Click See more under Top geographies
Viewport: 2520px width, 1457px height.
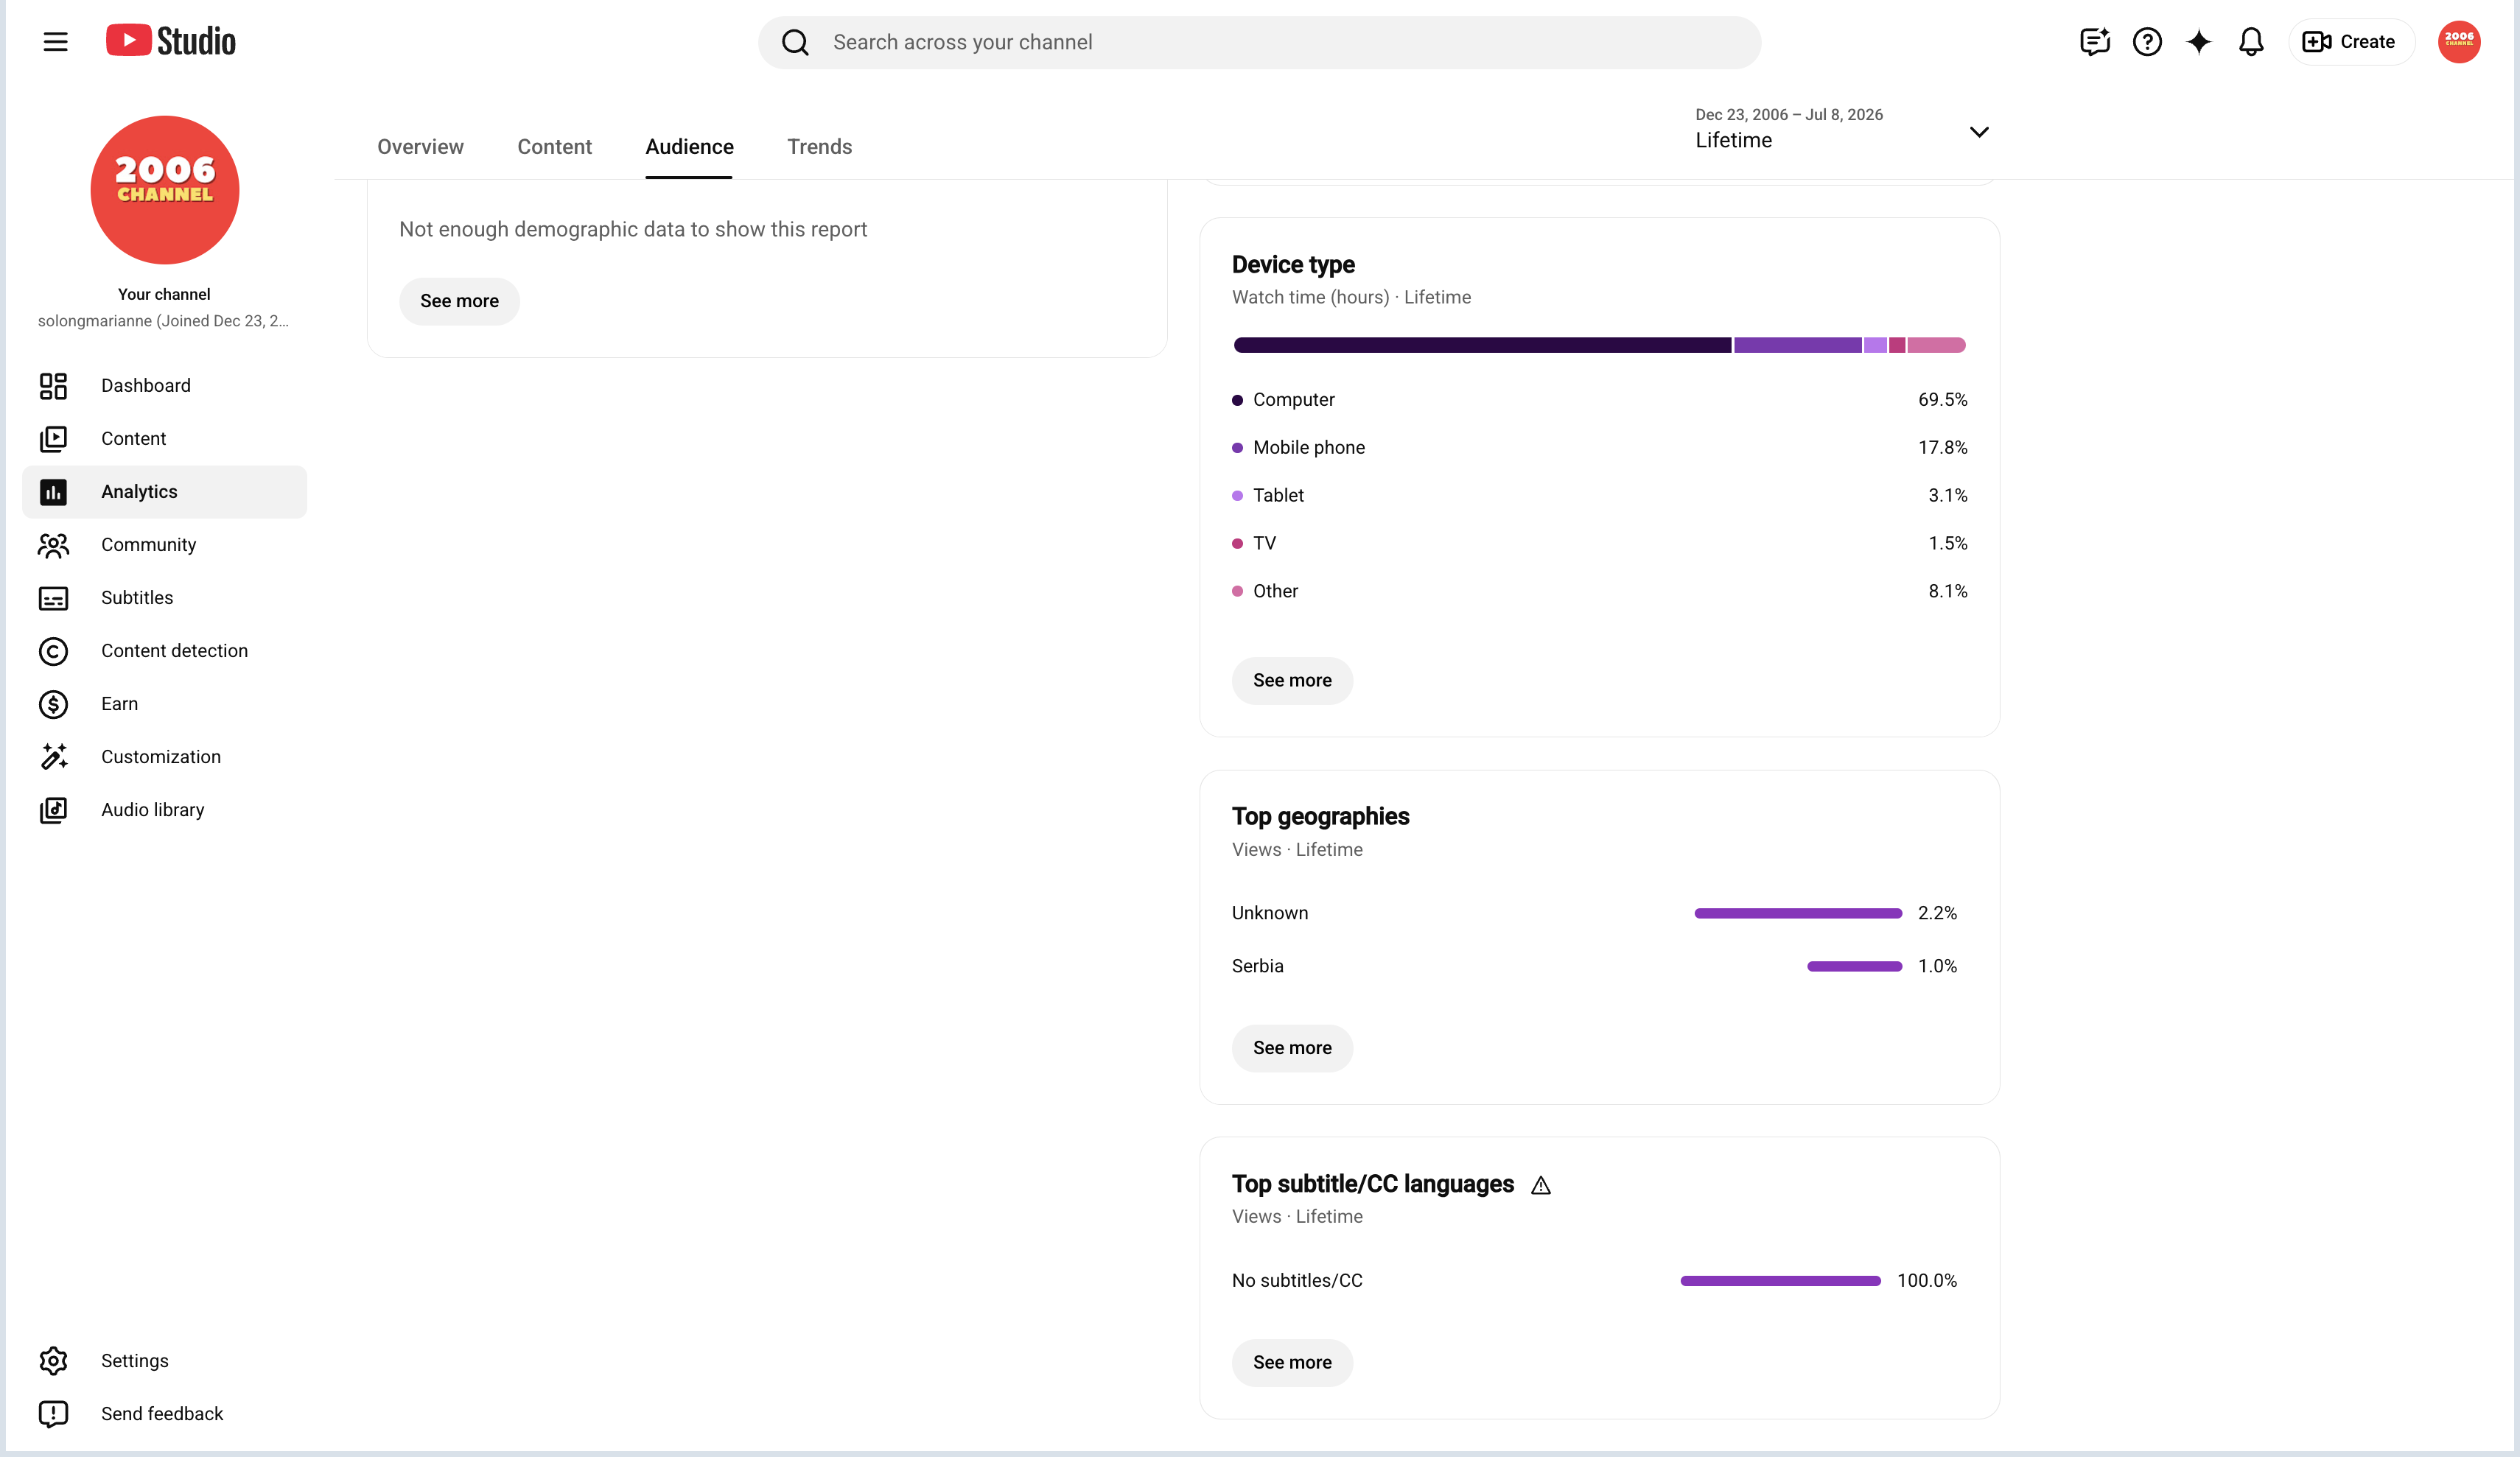click(1292, 1048)
